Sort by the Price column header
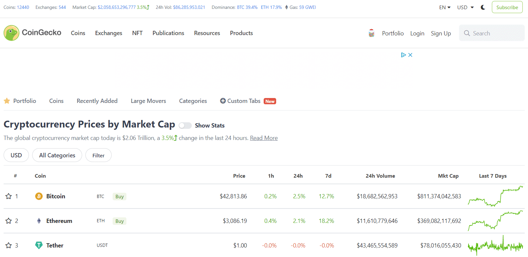This screenshot has height=257, width=528. (x=239, y=176)
